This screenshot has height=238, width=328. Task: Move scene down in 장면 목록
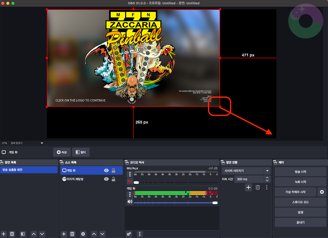tap(42, 234)
